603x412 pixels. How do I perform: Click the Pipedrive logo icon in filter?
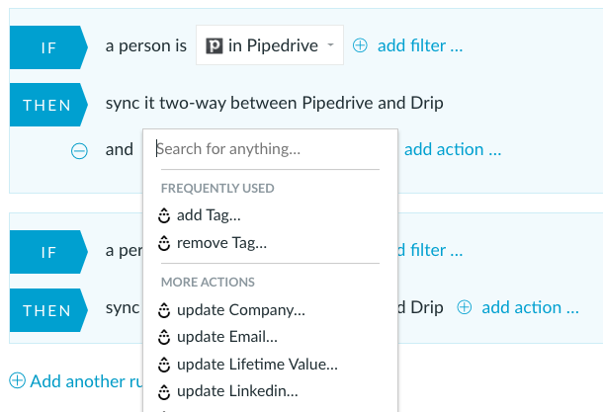coord(215,45)
